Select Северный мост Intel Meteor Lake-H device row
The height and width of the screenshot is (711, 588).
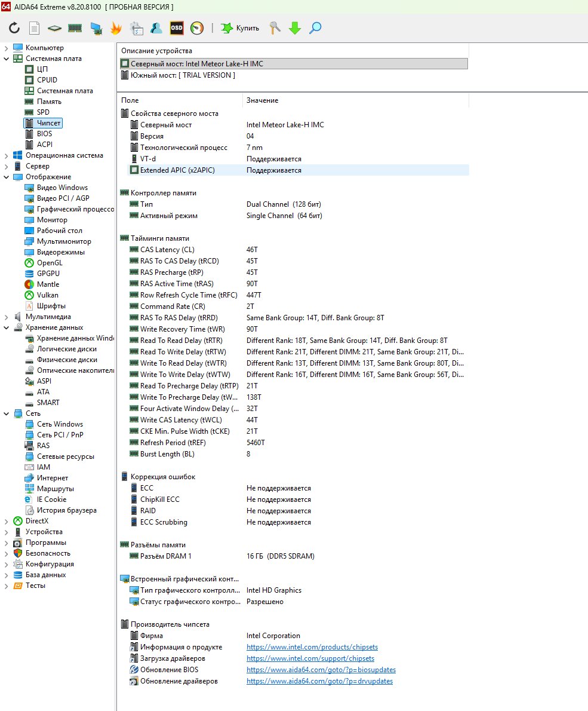[294, 64]
